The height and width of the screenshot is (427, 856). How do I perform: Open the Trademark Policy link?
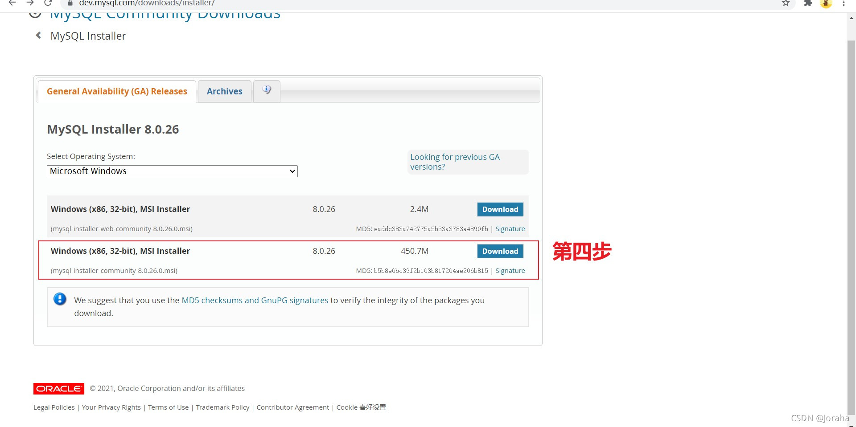click(x=223, y=407)
